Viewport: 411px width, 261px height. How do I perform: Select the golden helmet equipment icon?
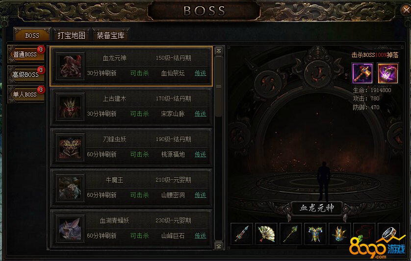(340, 234)
